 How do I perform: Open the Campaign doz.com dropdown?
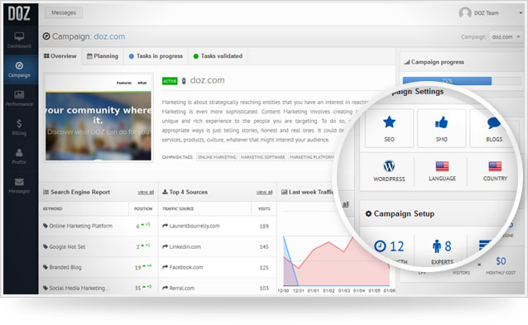point(506,36)
